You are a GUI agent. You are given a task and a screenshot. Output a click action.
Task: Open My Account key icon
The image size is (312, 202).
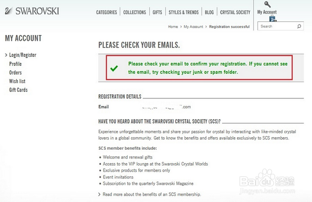[x=267, y=4]
